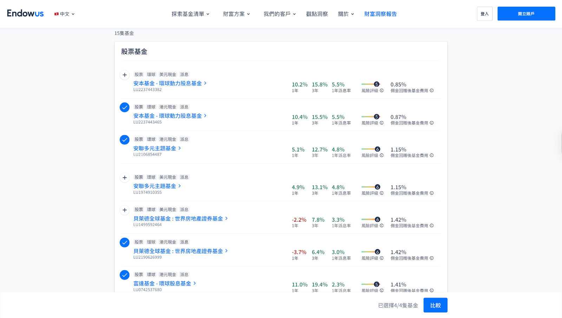Open 安聯多元主題基金 LU1974910355 link
The image size is (562, 318).
pyautogui.click(x=157, y=186)
